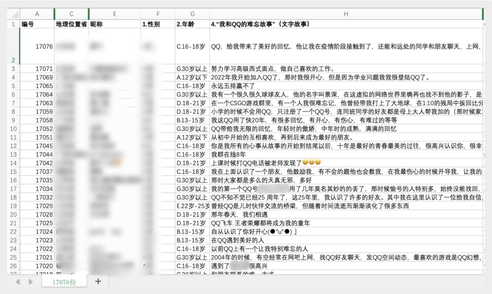This screenshot has width=492, height=294.
Task: Select cell with ID 17020
Action: [37, 266]
